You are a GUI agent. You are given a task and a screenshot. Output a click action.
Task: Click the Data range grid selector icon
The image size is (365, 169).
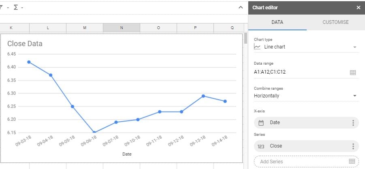click(x=353, y=72)
